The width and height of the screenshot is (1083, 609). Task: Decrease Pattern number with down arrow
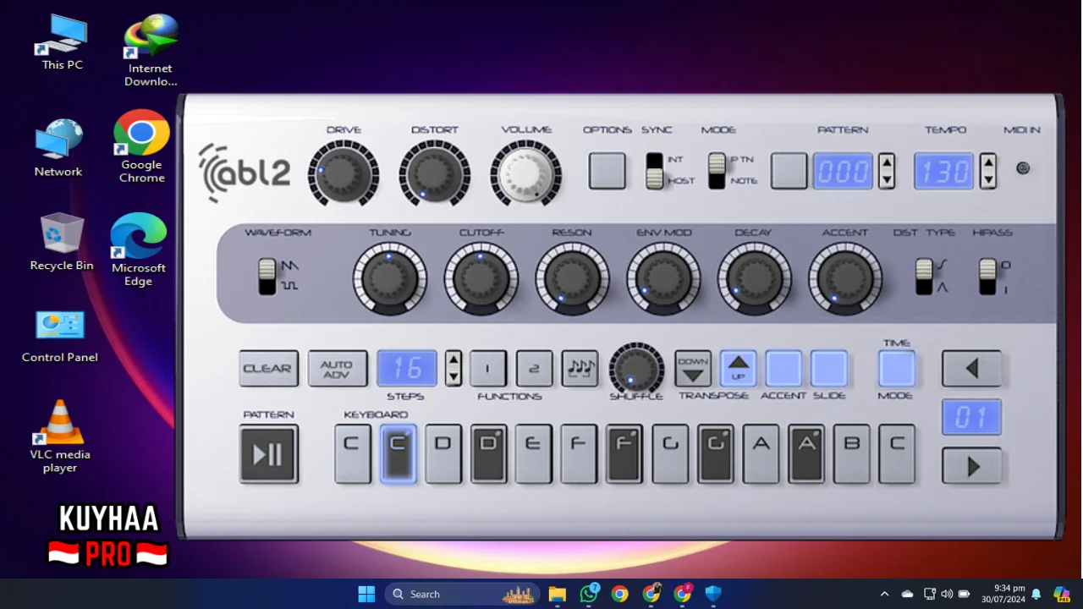pos(887,179)
